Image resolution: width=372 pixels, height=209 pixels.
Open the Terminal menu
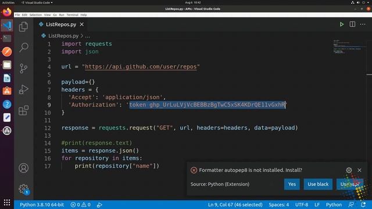tap(72, 15)
